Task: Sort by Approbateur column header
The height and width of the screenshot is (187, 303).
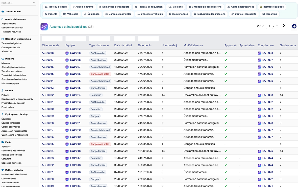Action: pyautogui.click(x=247, y=45)
